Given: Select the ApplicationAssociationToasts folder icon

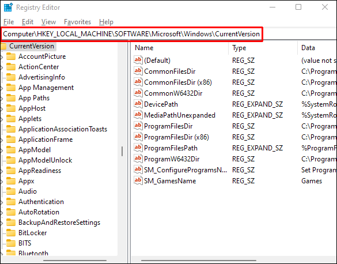Looking at the screenshot, I should [11, 129].
